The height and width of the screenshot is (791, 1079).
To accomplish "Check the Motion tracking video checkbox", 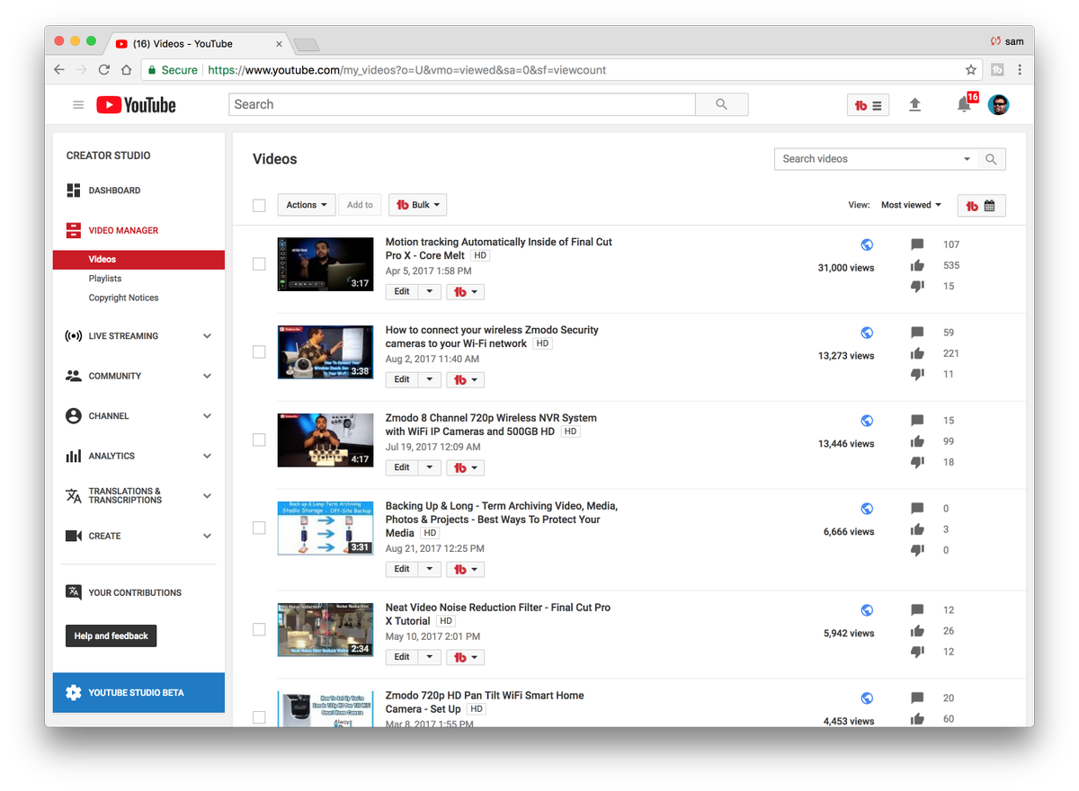I will [259, 264].
